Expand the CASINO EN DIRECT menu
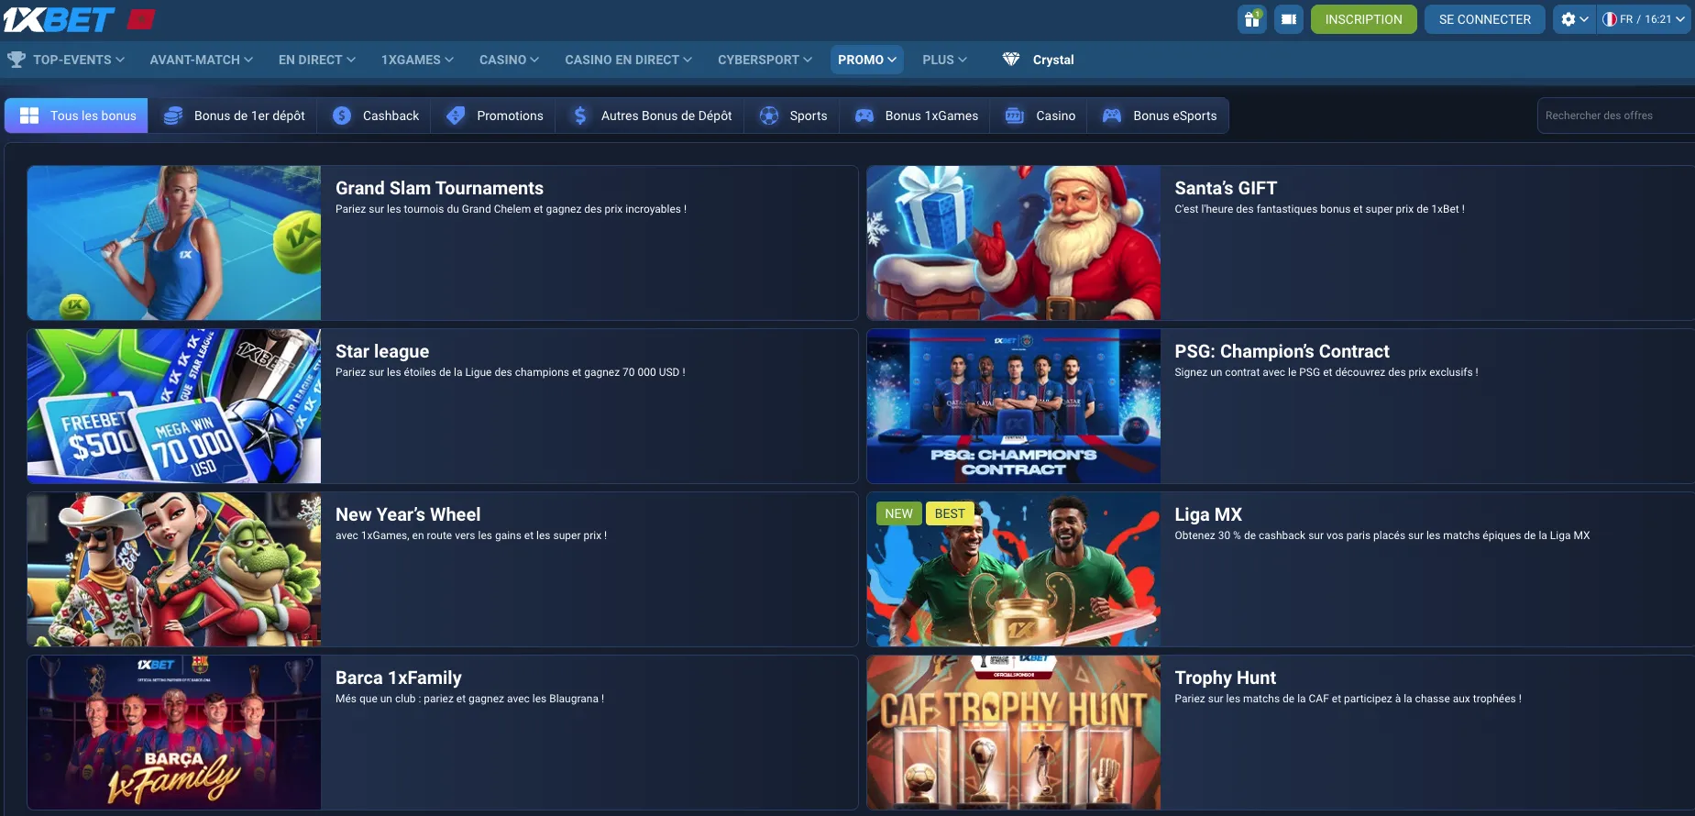Image resolution: width=1695 pixels, height=816 pixels. click(628, 60)
